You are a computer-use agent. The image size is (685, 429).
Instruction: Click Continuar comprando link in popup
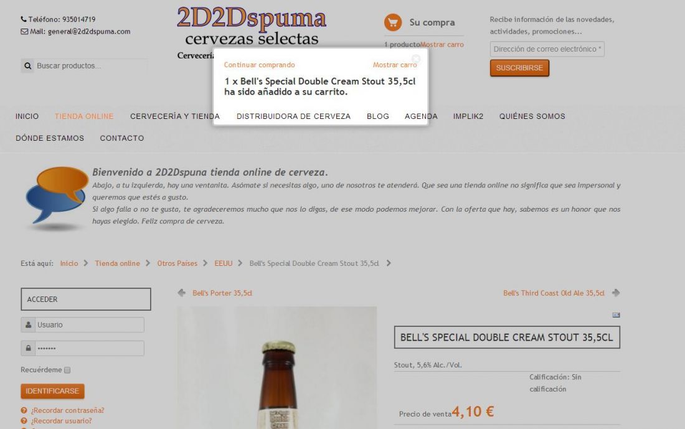260,65
